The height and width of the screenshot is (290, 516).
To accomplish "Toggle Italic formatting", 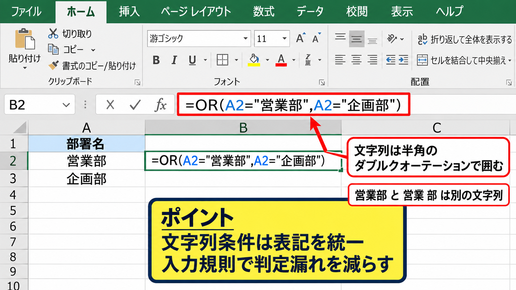I will pos(174,60).
